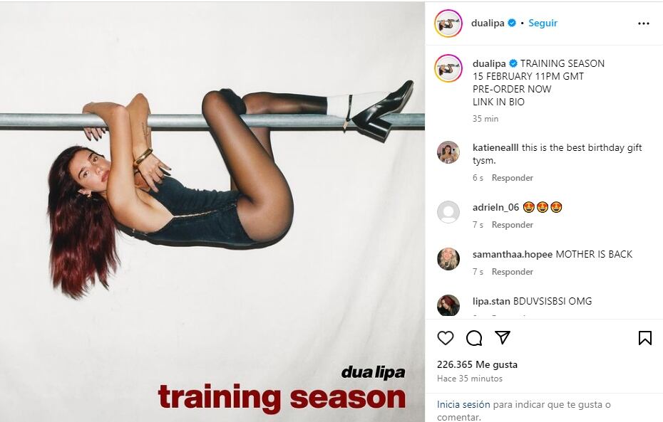Reply to adrieln_06's comment via Responder
The image size is (663, 422).
click(x=512, y=224)
